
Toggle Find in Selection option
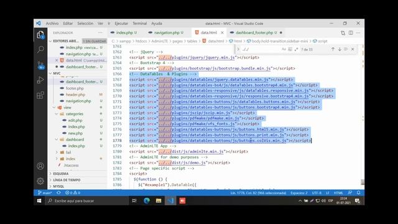pyautogui.click(x=346, y=49)
